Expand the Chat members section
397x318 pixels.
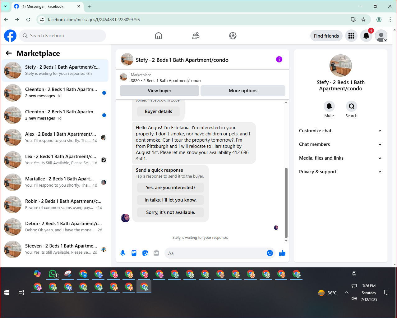tap(340, 144)
